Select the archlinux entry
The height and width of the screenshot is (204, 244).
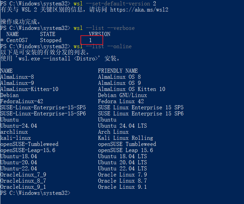coord(14,132)
